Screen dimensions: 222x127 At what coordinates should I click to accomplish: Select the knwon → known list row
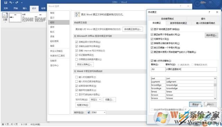point(183,95)
